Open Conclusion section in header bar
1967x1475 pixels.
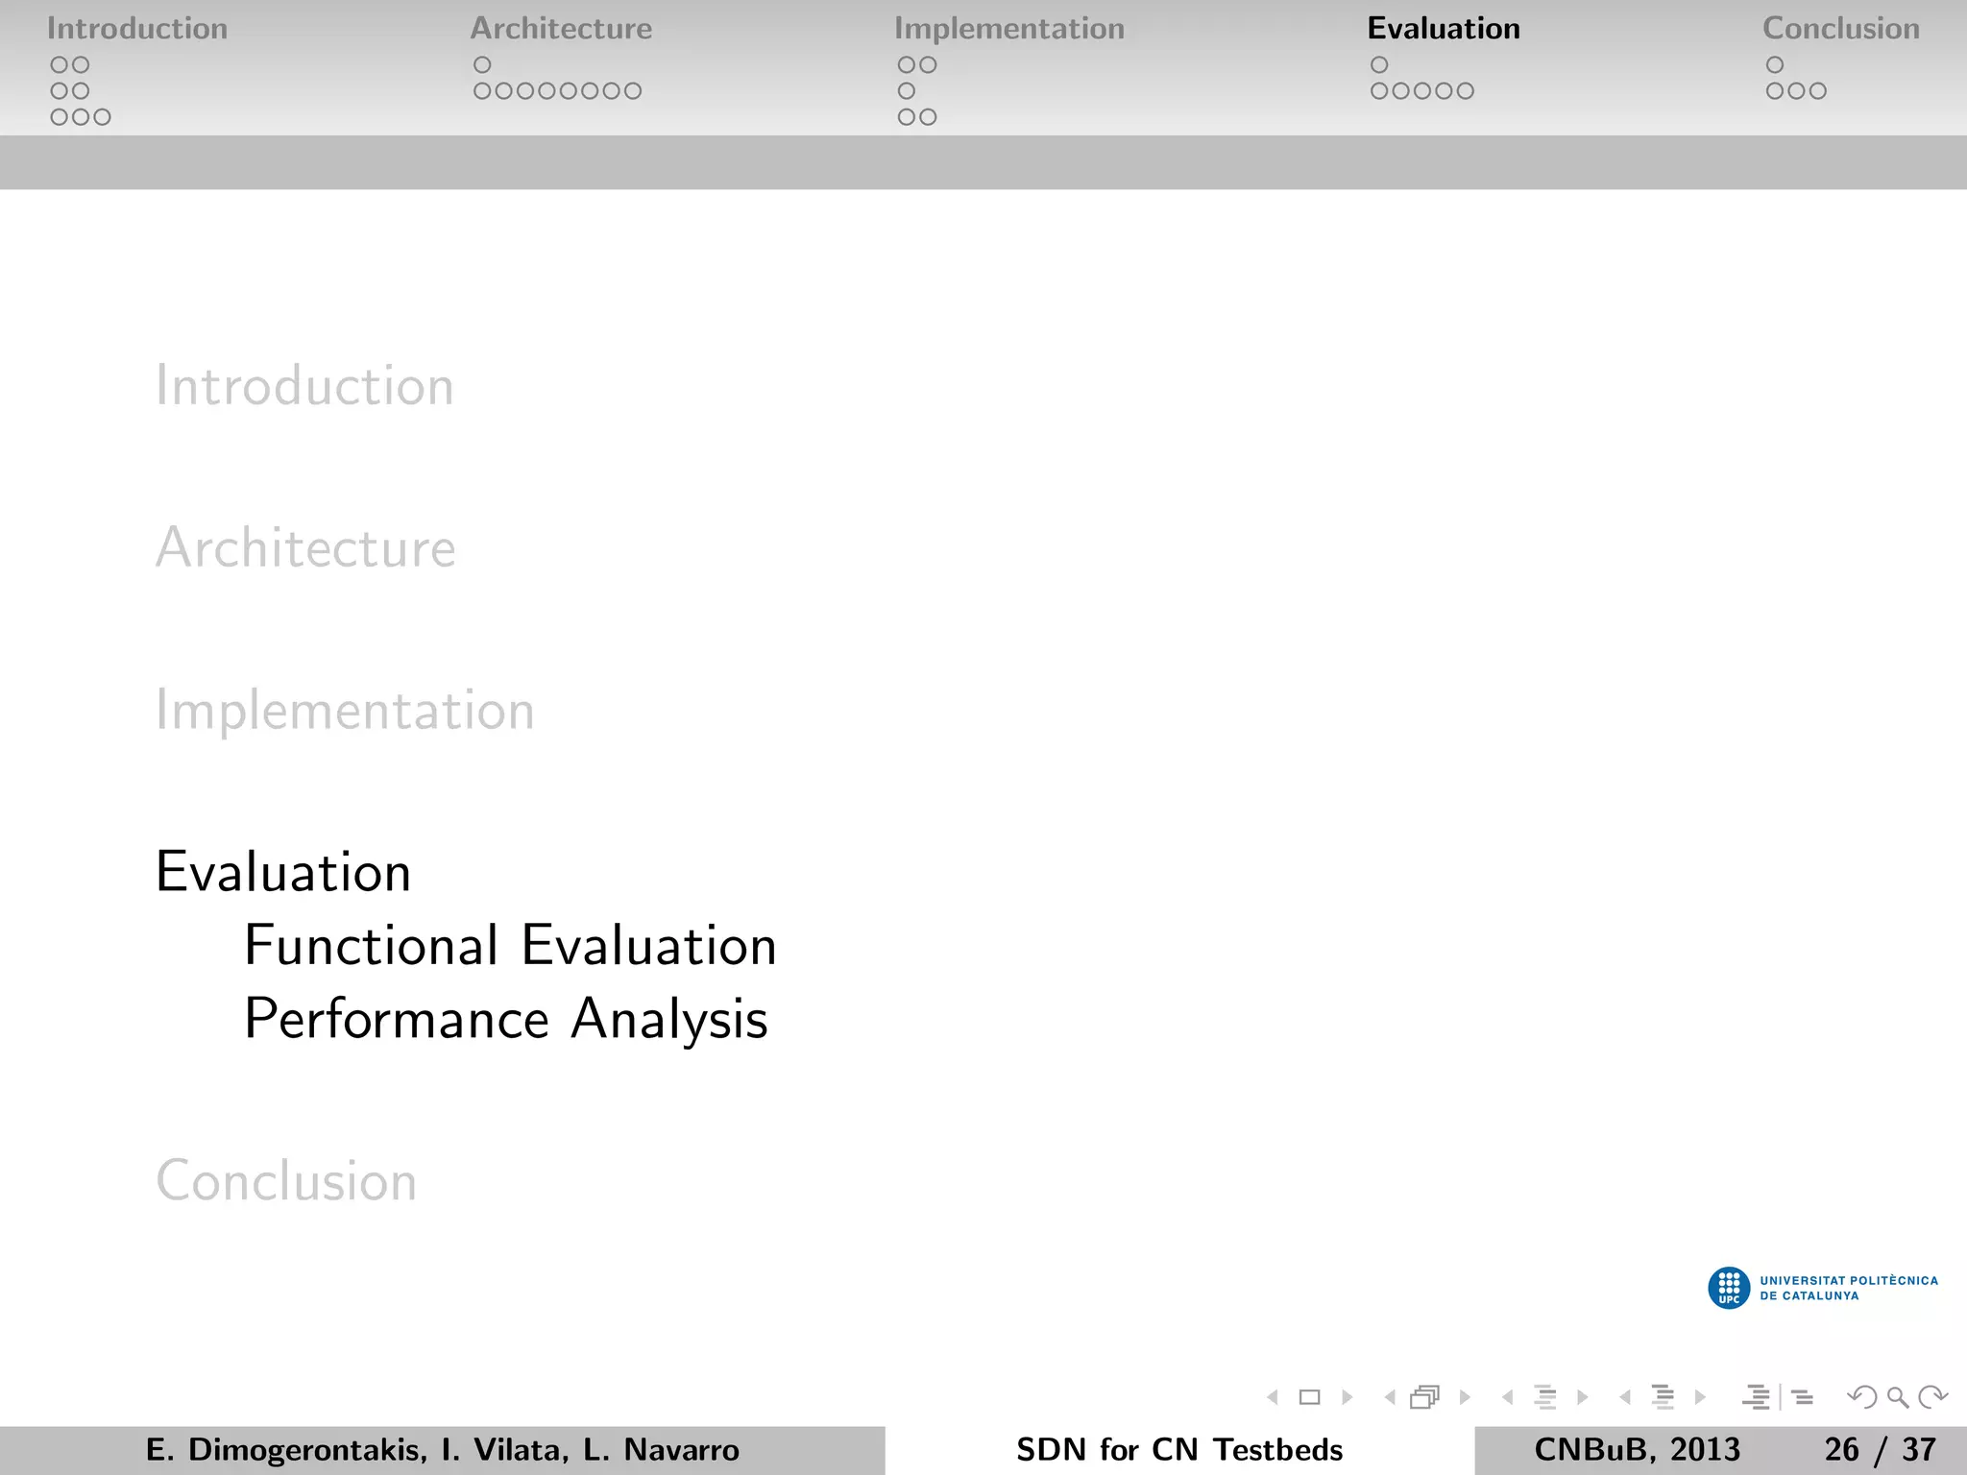(x=1841, y=29)
